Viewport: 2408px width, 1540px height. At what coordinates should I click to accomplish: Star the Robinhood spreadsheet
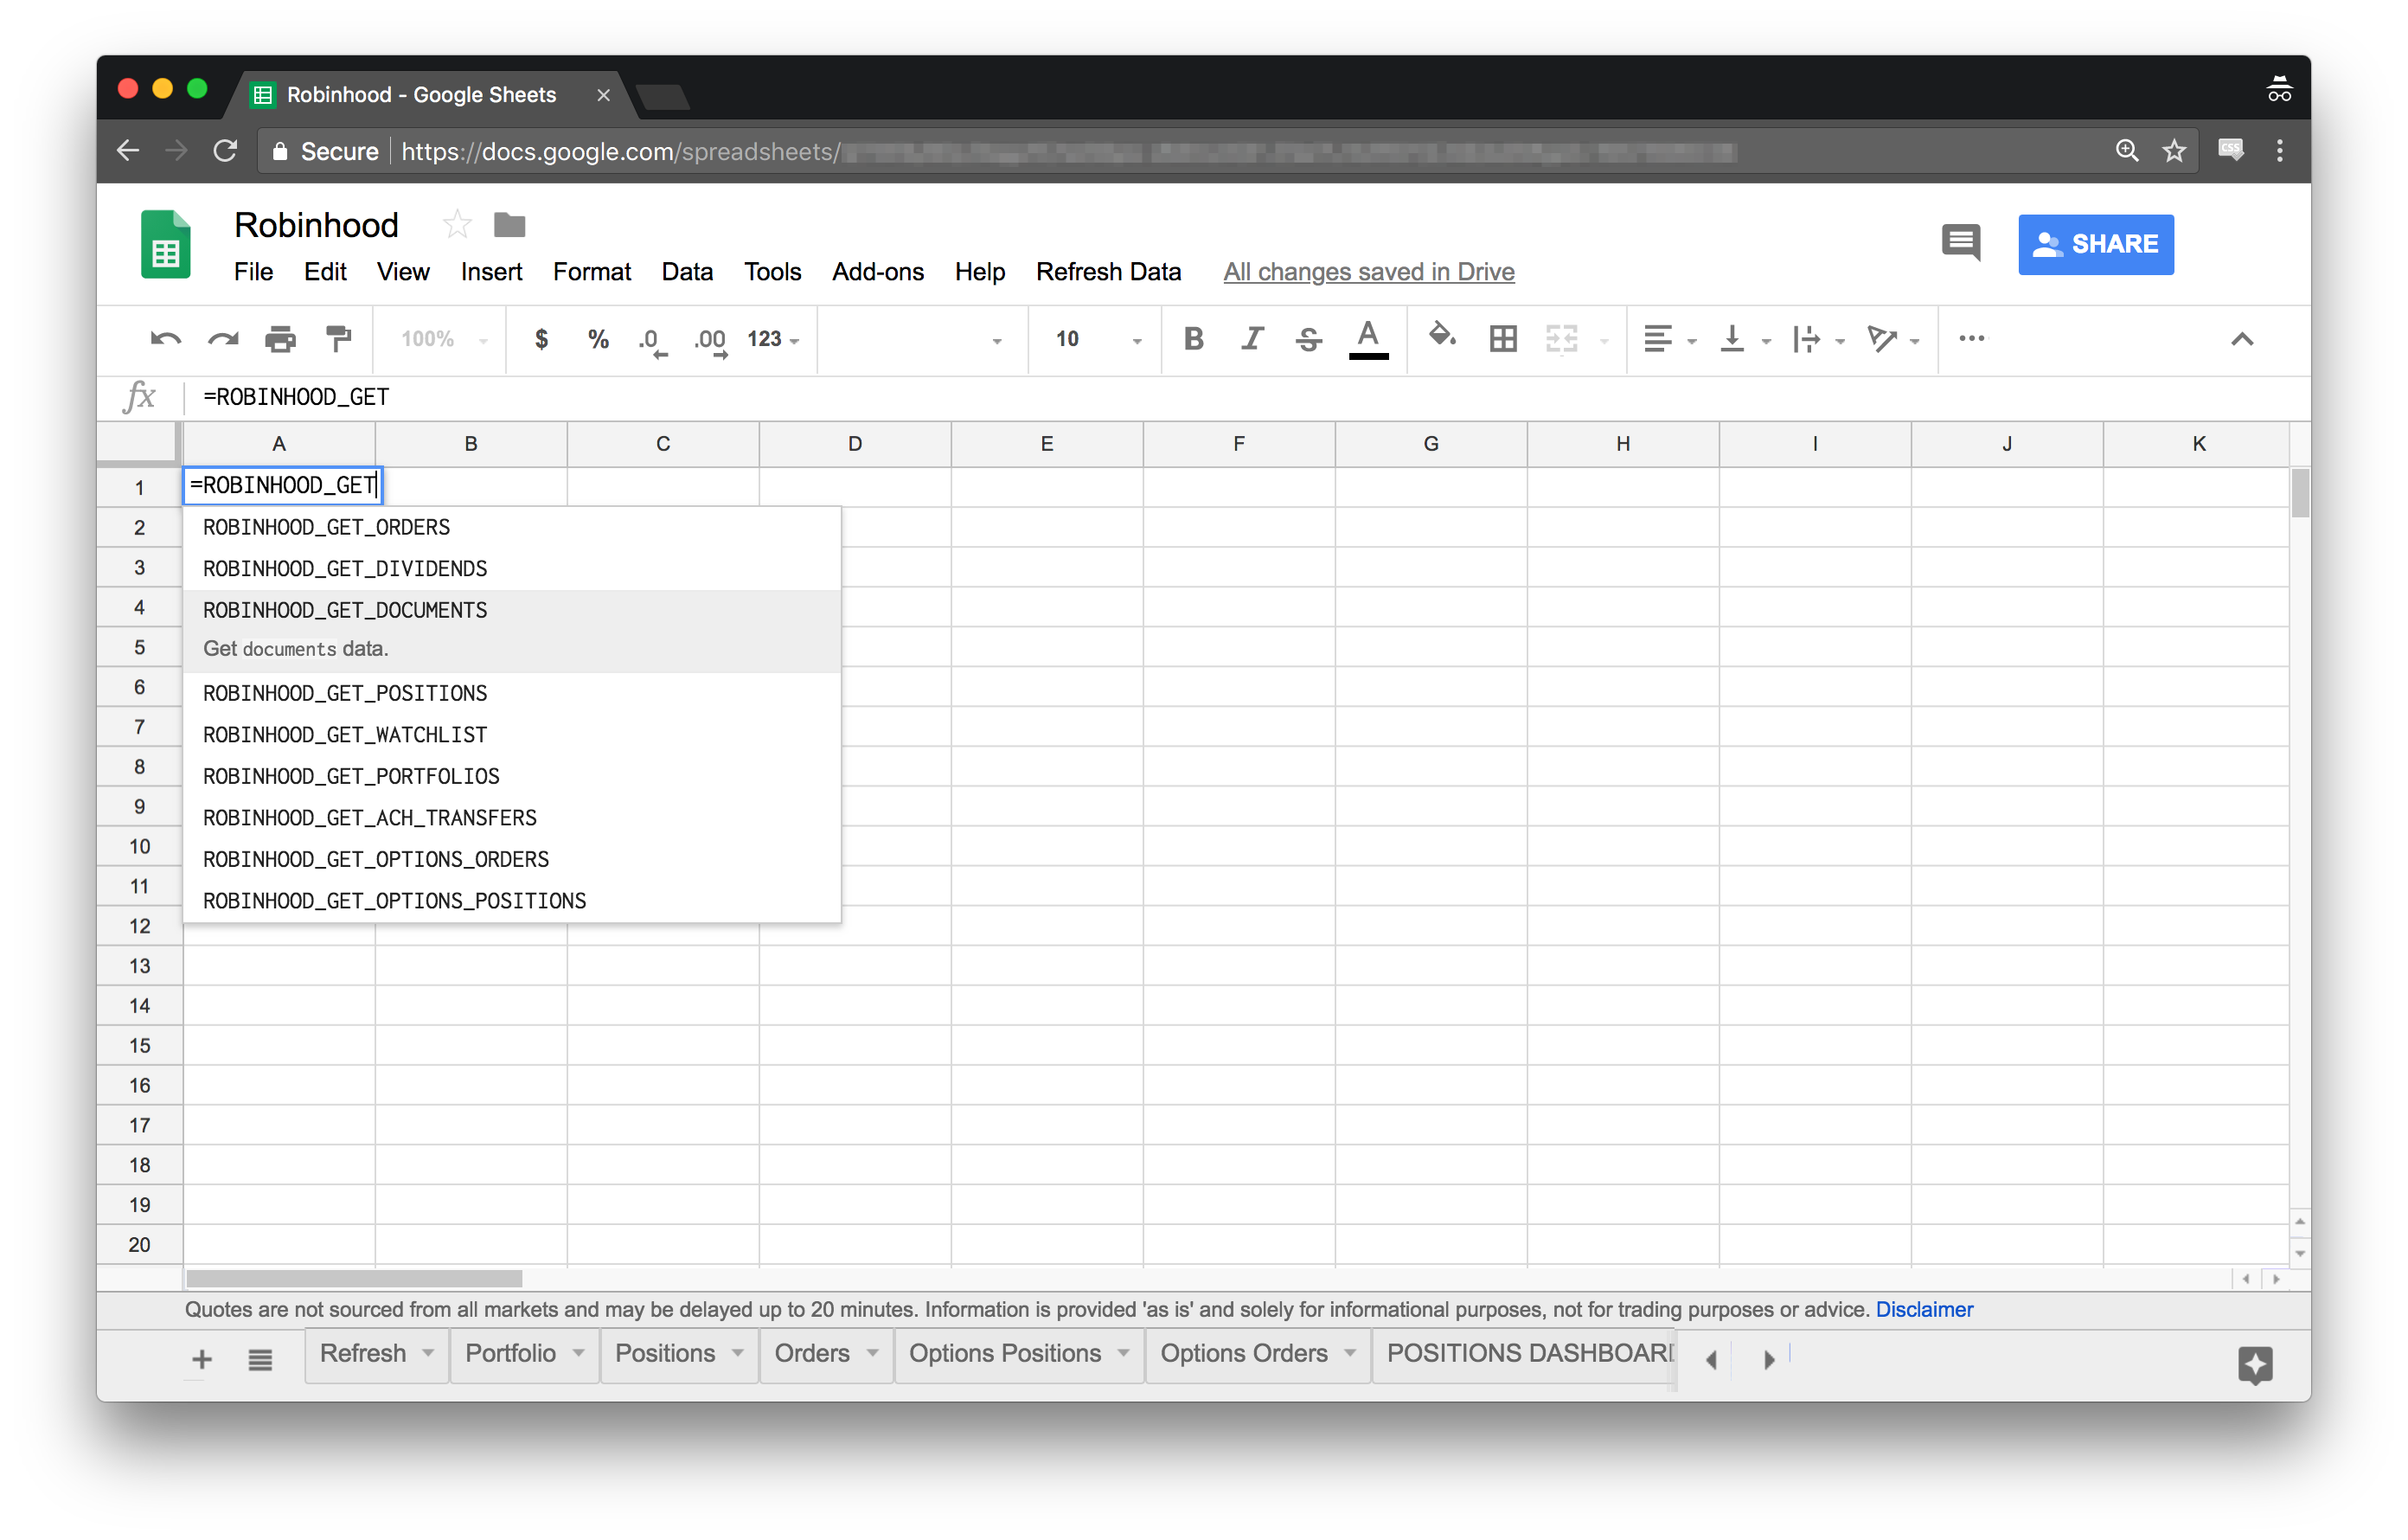(x=457, y=225)
